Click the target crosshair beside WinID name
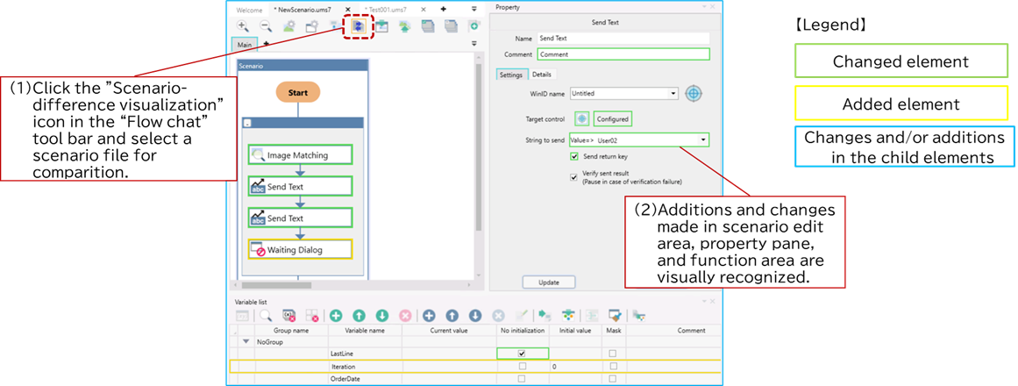Screen dimensions: 1018x386 tap(694, 93)
